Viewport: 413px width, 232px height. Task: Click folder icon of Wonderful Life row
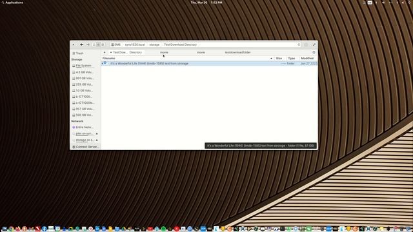coord(105,63)
